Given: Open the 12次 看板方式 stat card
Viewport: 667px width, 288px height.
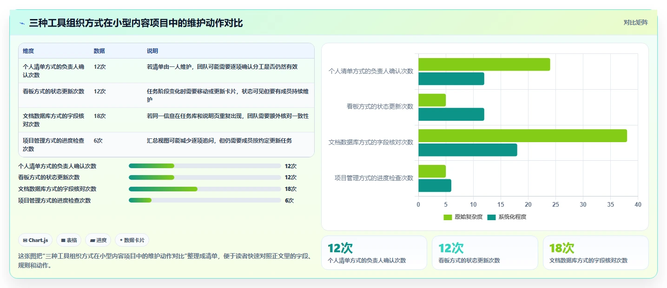Looking at the screenshot, I should pyautogui.click(x=485, y=253).
